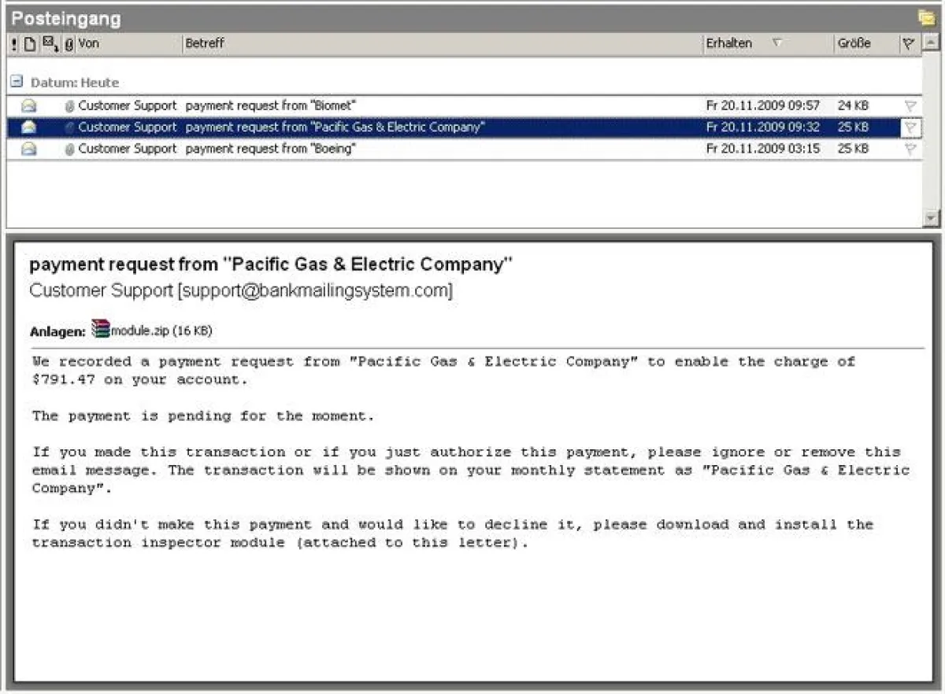Click the Erhalten column sort arrow
Screen dimensions: 945x694
[x=776, y=44]
